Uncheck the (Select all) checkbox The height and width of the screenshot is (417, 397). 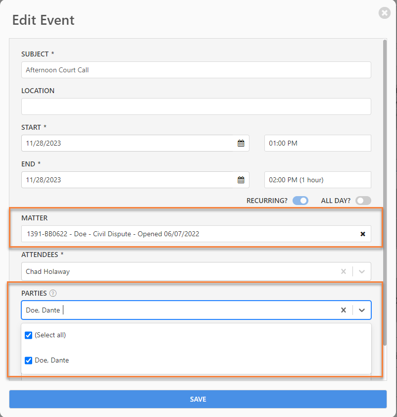(x=28, y=335)
